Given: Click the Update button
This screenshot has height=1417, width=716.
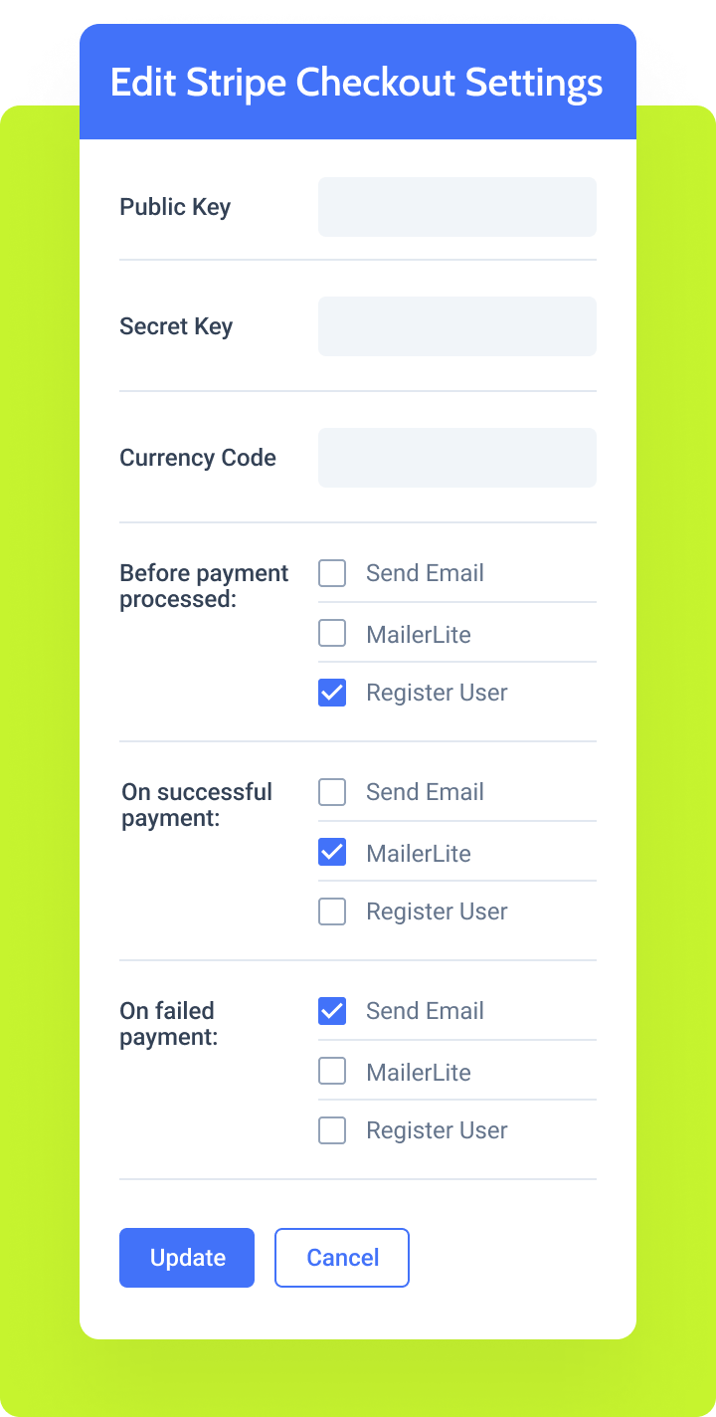Looking at the screenshot, I should pos(187,1258).
